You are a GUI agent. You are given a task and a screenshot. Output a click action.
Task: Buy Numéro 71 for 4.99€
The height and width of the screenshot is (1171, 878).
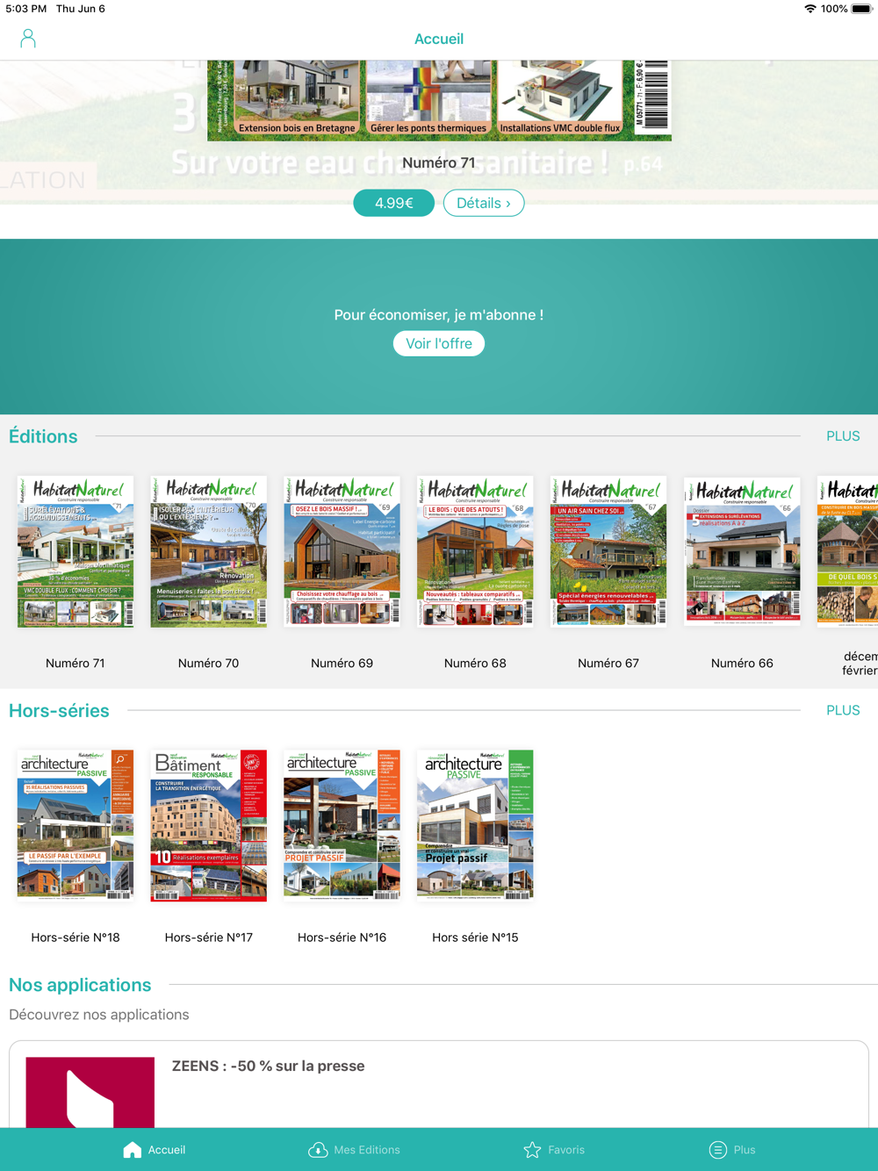393,203
